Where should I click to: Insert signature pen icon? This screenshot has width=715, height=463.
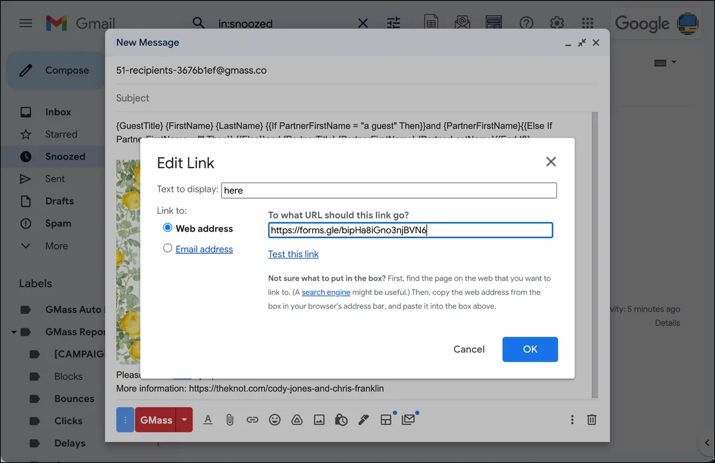click(363, 420)
